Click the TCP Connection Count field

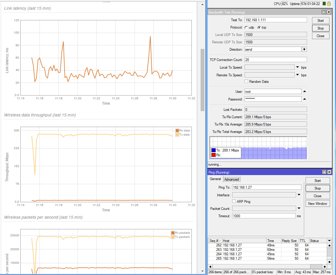click(276, 60)
